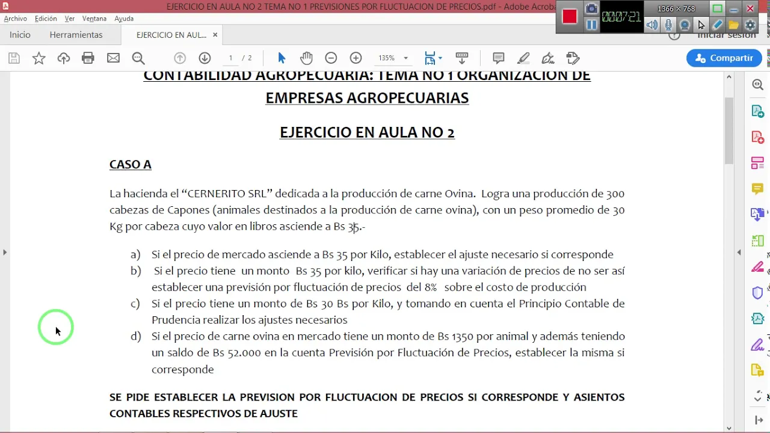
Task: Click Iniciar sesión link
Action: pos(726,35)
